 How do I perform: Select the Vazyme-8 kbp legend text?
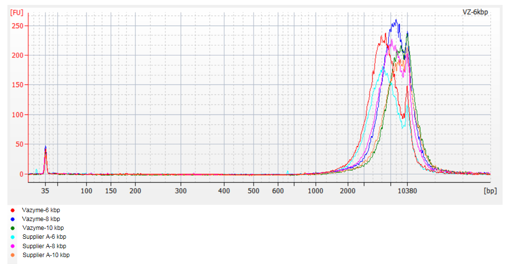pos(41,219)
